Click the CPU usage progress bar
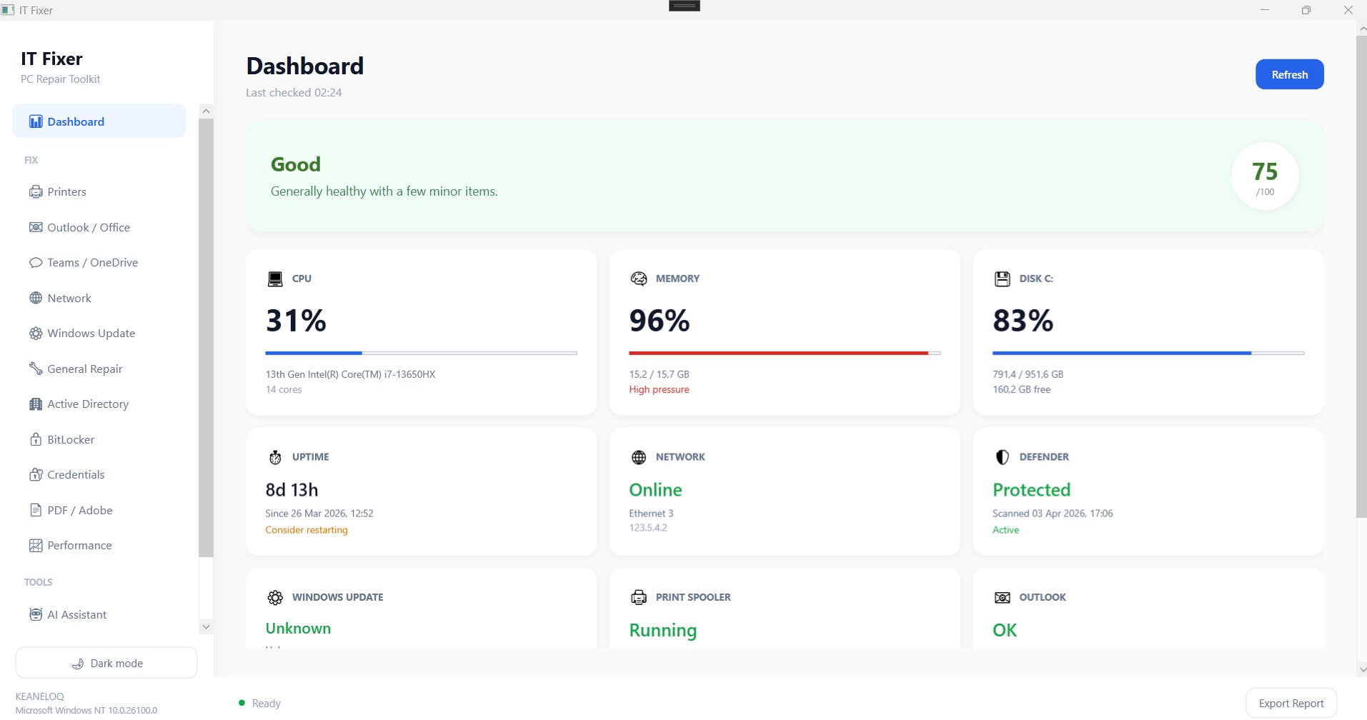1367x720 pixels. click(421, 353)
